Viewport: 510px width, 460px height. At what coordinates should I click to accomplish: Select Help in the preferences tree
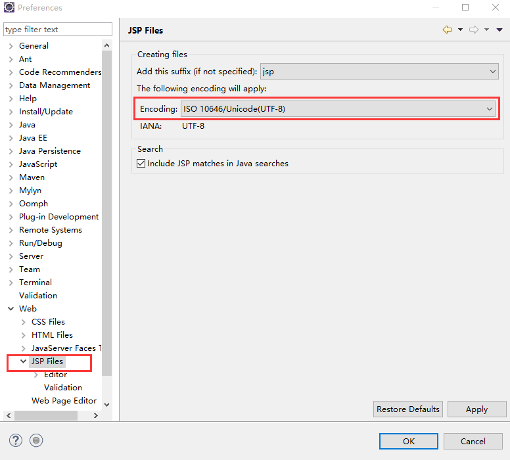[x=28, y=99]
